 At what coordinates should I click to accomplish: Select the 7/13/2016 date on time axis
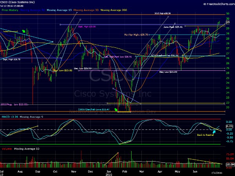coord(217,172)
